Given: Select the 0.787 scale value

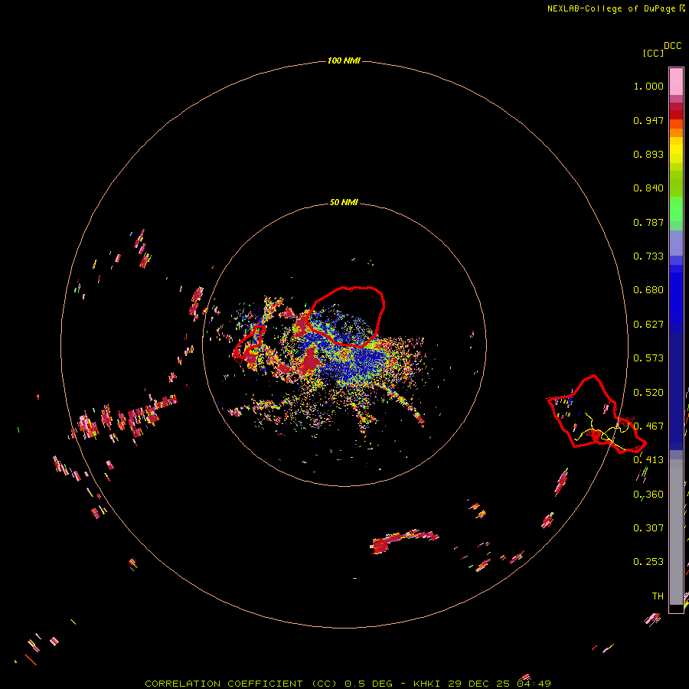Looking at the screenshot, I should click(648, 222).
